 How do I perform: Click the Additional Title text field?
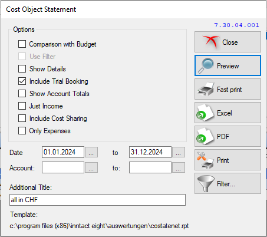97,200
